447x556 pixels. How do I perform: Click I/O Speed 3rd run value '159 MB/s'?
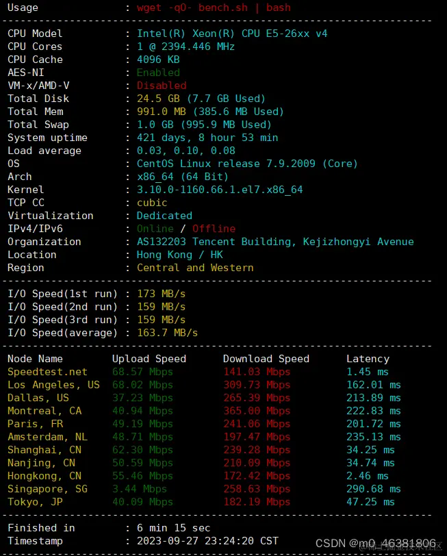(x=162, y=320)
